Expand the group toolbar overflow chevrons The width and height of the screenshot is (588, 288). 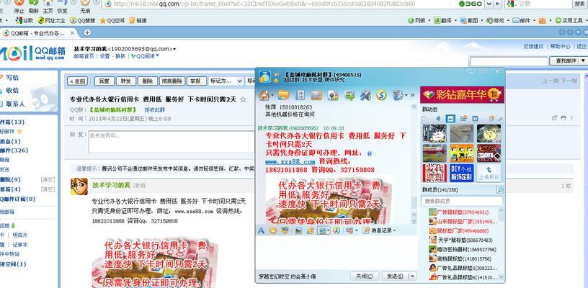412,95
